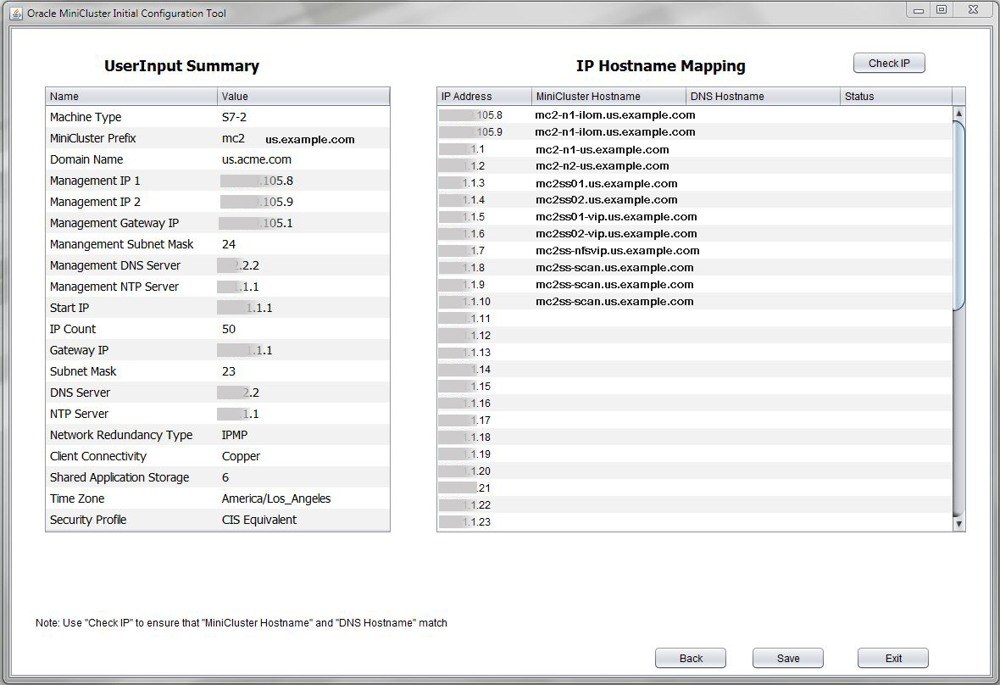
Task: Select the Management NTP Server row label
Action: coord(114,287)
